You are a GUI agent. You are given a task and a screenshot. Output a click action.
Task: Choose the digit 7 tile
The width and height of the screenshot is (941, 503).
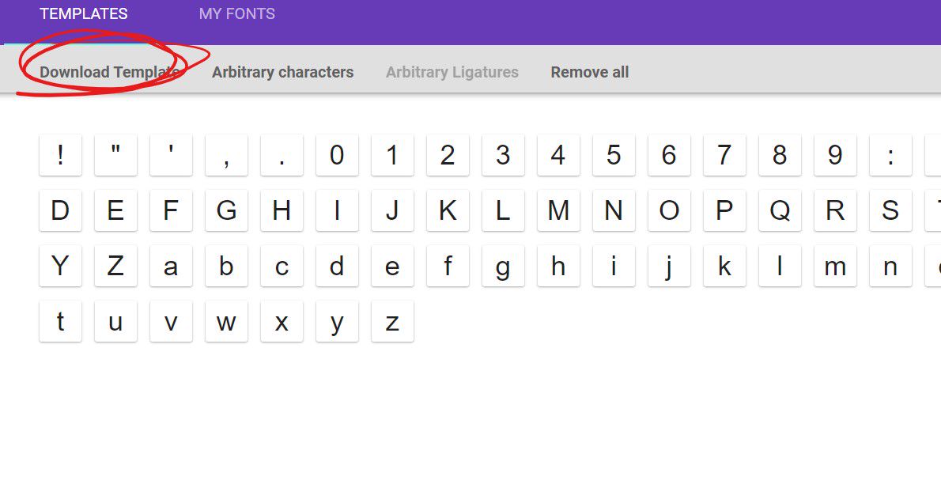click(x=724, y=155)
